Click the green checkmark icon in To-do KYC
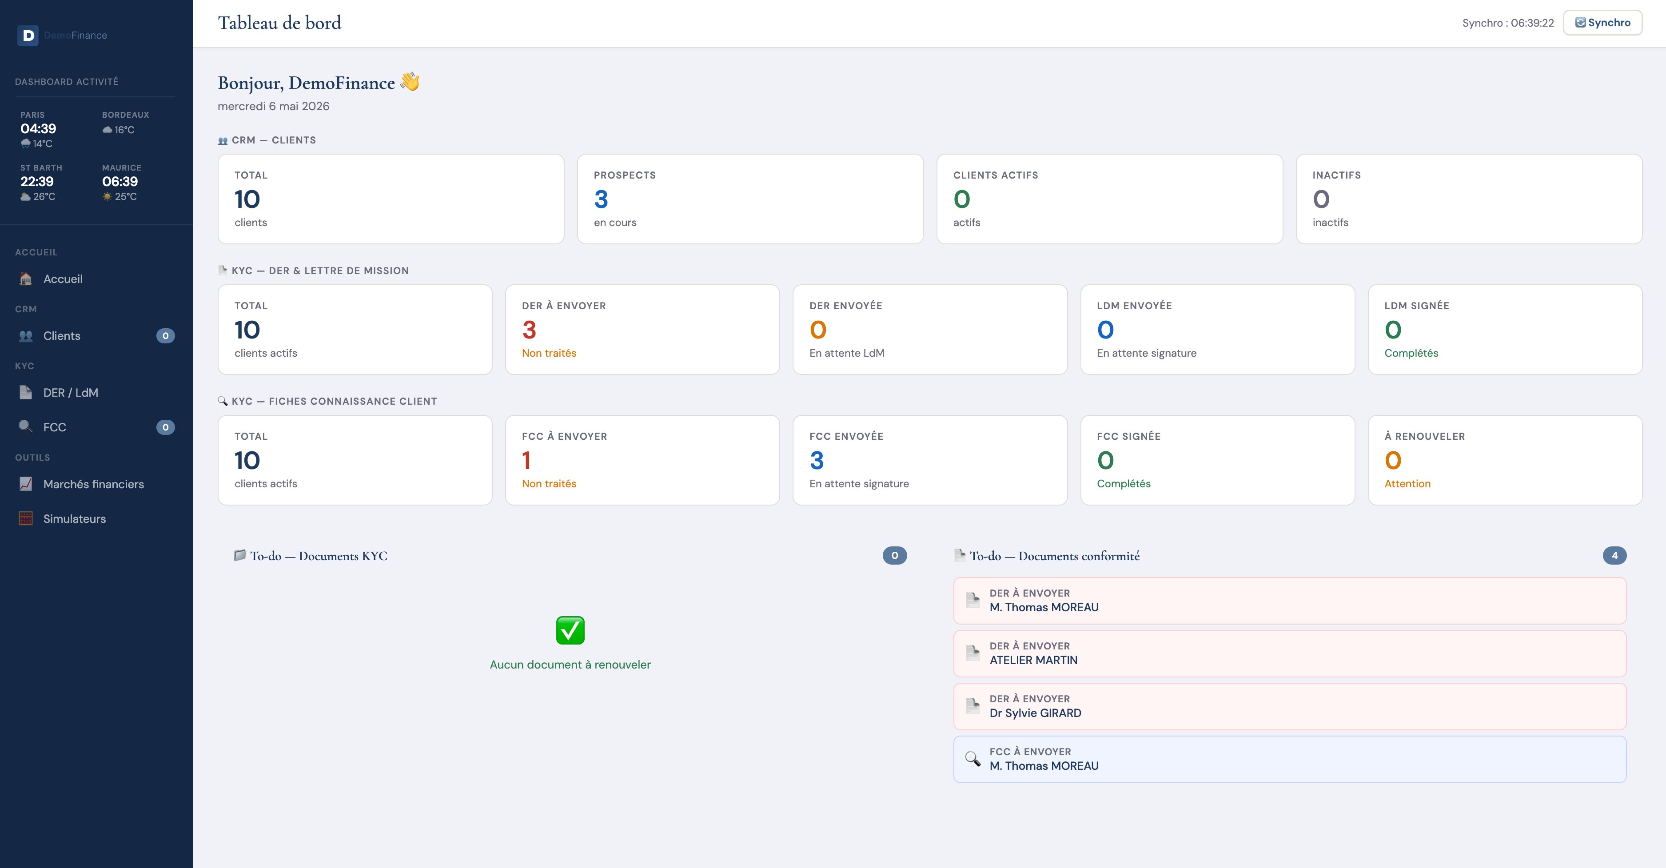This screenshot has height=868, width=1666. coord(570,630)
